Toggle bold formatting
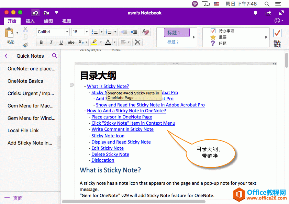289x204 pixels. (x=41, y=42)
